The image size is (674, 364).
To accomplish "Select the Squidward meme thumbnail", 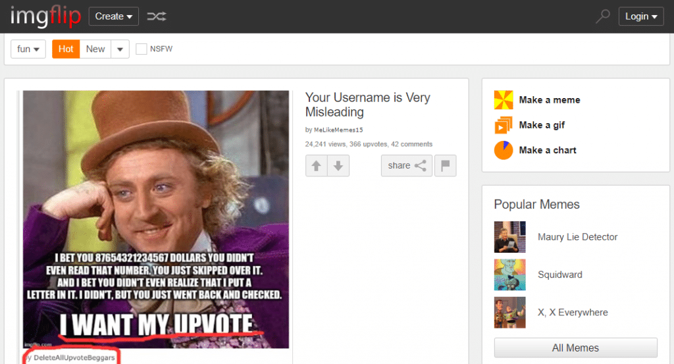I will tap(510, 274).
